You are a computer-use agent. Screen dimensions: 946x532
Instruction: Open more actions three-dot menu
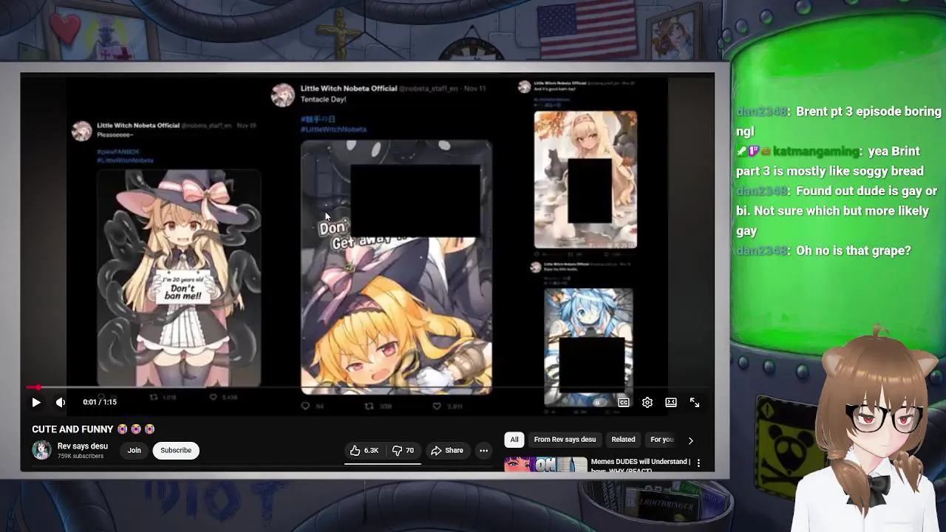pyautogui.click(x=483, y=451)
